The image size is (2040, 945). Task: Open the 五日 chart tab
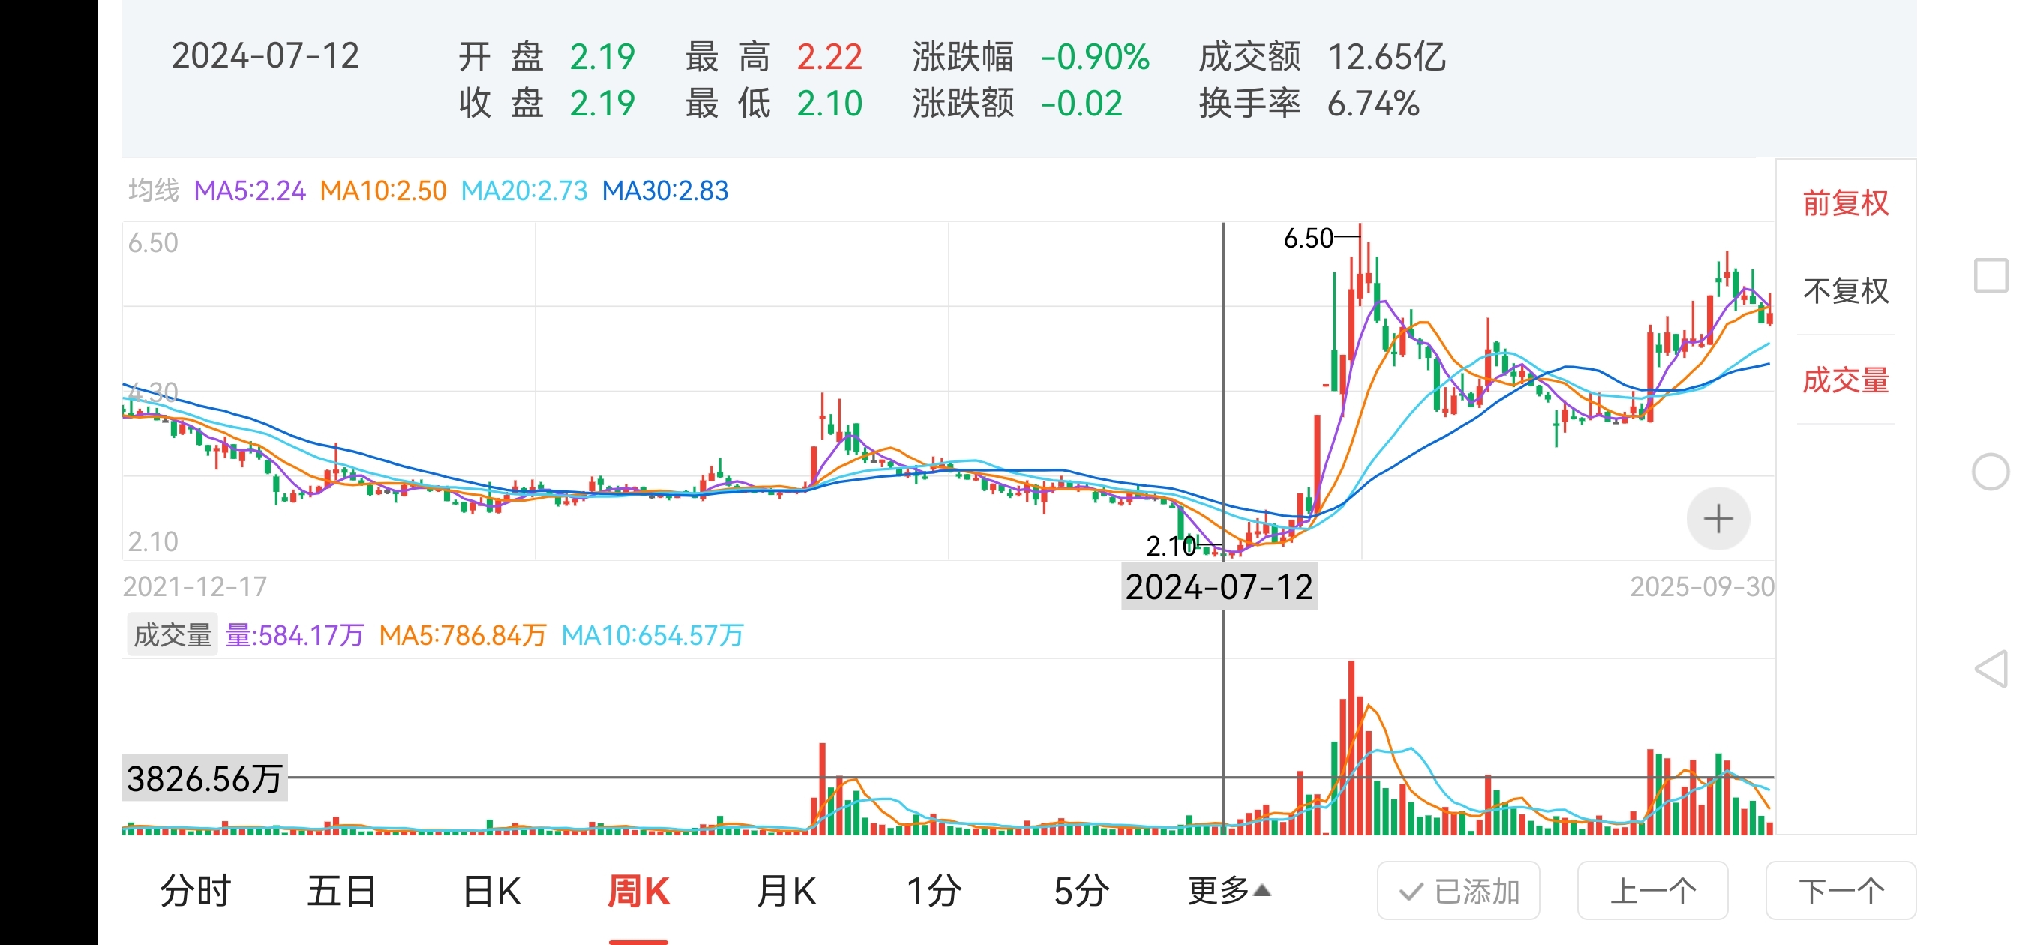point(341,892)
